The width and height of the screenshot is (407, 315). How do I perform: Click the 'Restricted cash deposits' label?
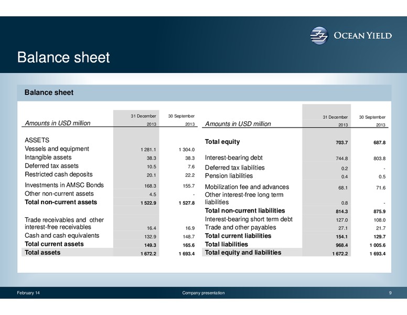pos(59,174)
